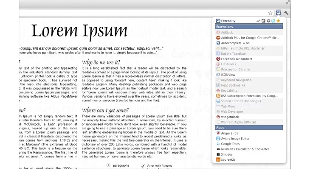Enable bitly | a simple URL shortener
This screenshot has height=179, width=310.
(249, 48)
